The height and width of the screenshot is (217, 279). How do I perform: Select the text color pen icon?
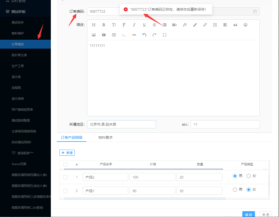coord(185,25)
